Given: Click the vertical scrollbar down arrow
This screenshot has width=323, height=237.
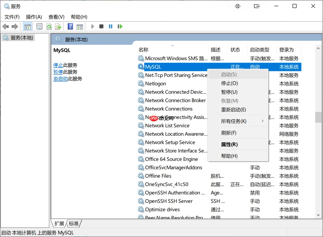Looking at the screenshot, I should pyautogui.click(x=318, y=215).
